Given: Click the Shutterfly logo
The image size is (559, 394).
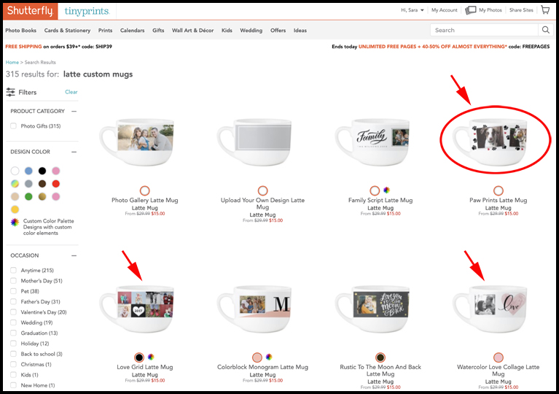Looking at the screenshot, I should 31,11.
